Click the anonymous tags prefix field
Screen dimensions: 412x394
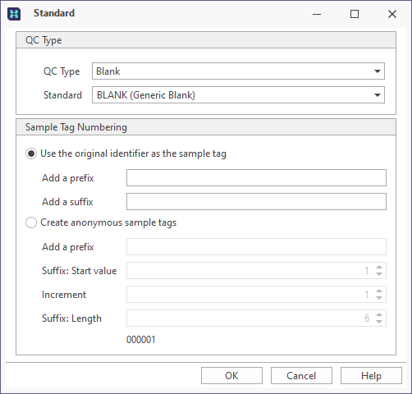pyautogui.click(x=256, y=247)
